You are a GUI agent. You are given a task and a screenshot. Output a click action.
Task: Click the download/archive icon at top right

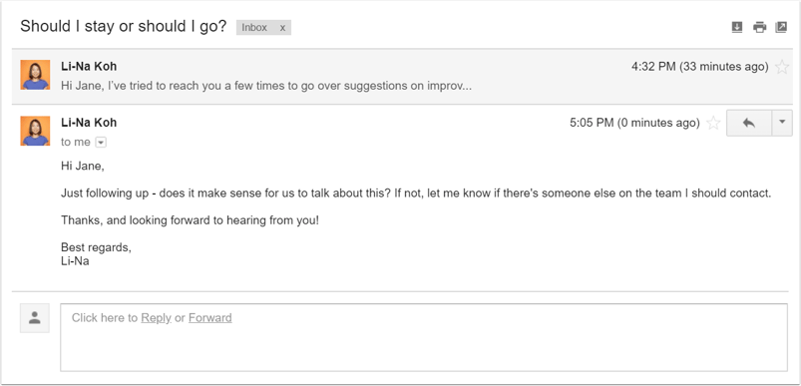click(736, 27)
